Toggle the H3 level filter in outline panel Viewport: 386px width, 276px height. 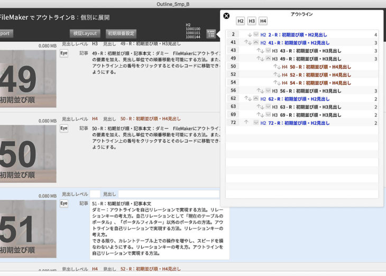point(252,21)
